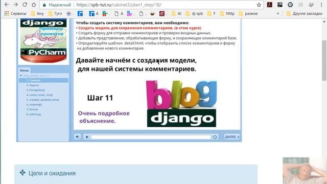Image resolution: width=327 pixels, height=184 pixels.
Task: Reload the current page
Action: (25, 5)
